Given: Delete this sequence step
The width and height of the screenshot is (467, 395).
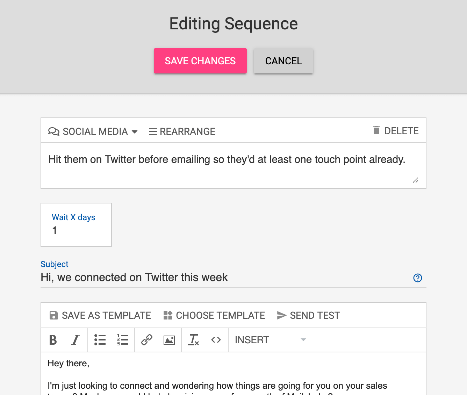Looking at the screenshot, I should coord(395,131).
